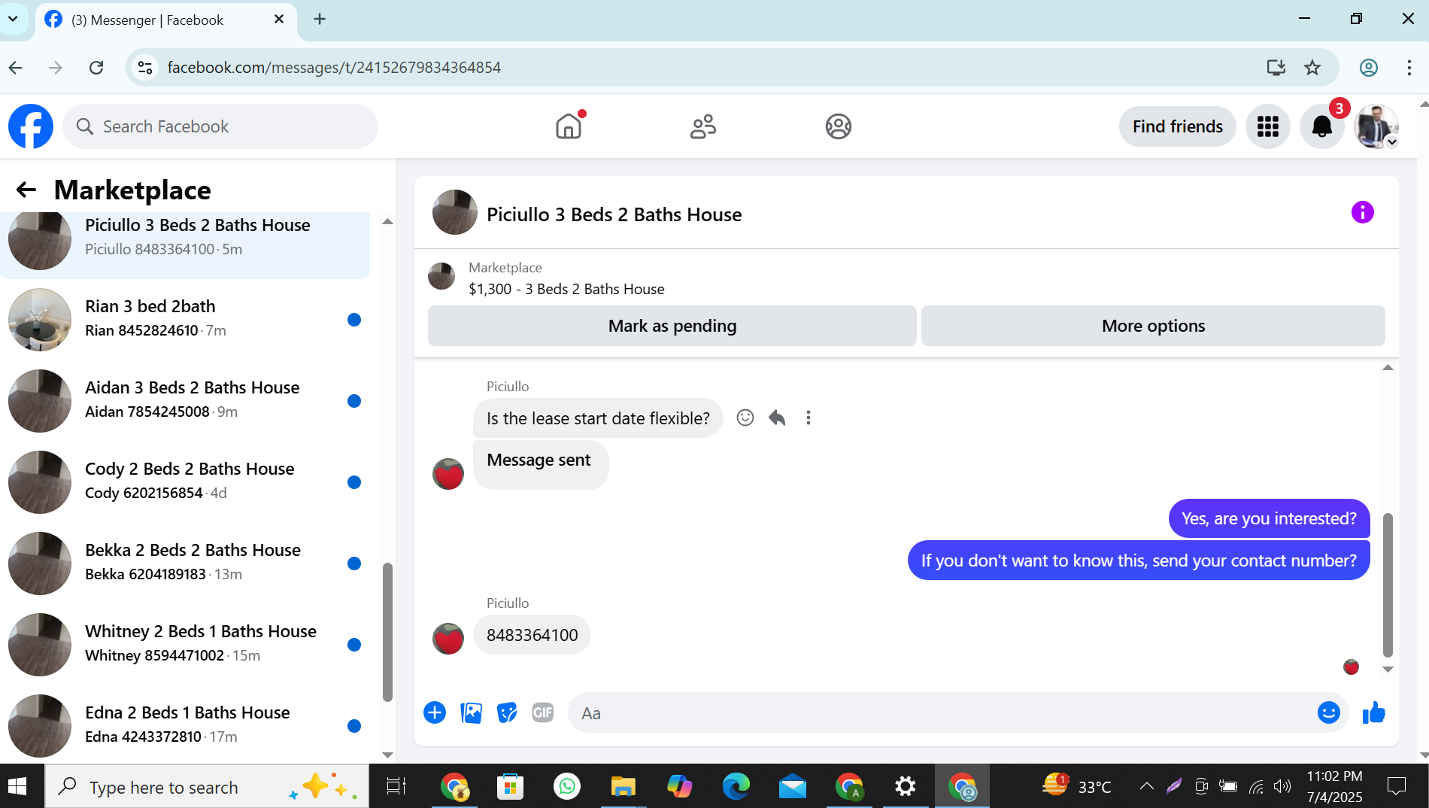This screenshot has width=1429, height=808.
Task: Open Edna 2 Beds 1 Baths House chat
Action: pos(185,725)
